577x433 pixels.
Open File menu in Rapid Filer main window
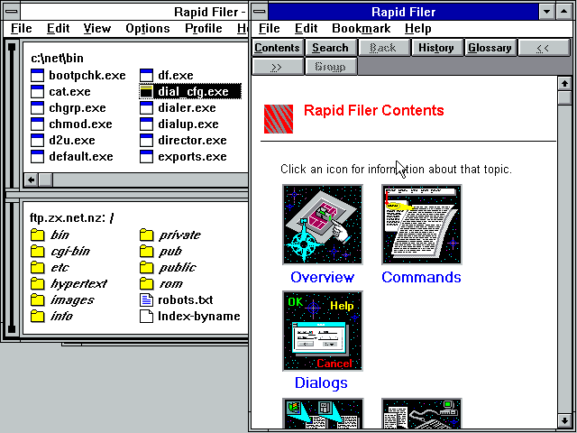coord(22,28)
